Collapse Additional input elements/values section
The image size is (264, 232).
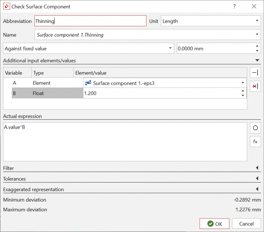tap(257, 61)
